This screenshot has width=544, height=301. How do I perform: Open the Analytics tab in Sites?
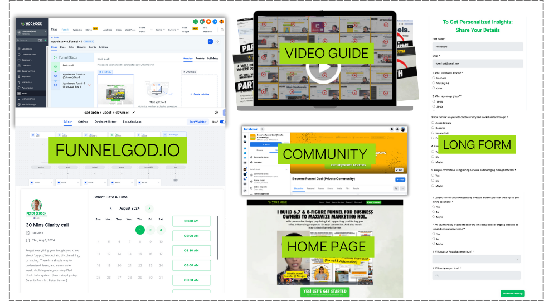(108, 30)
